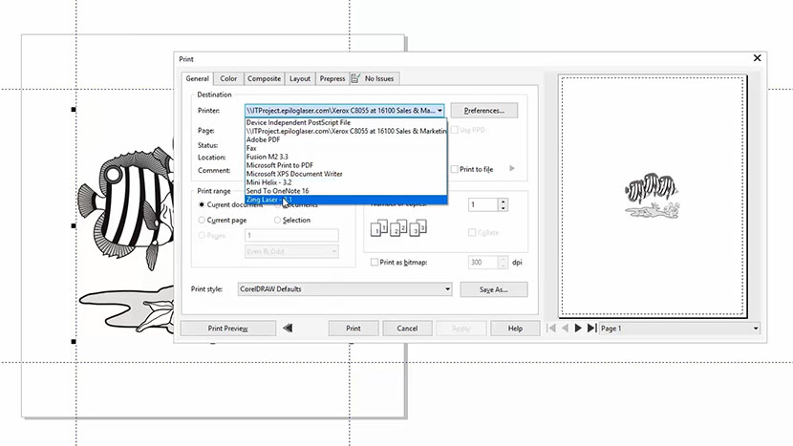Screen dimensions: 793x446
Task: Click the Preferences button
Action: 483,111
